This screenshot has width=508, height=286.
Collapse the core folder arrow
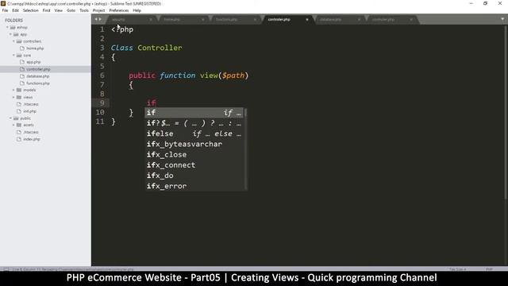click(x=14, y=55)
